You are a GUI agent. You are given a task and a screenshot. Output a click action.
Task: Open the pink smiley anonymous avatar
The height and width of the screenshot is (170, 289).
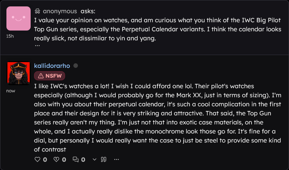(18, 18)
